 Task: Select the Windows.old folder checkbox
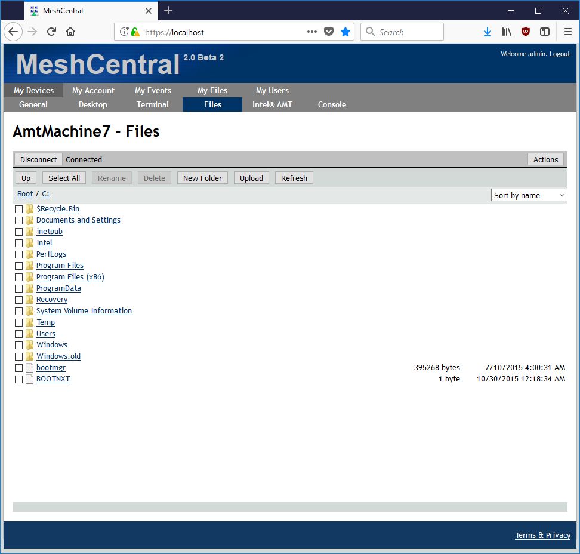19,356
